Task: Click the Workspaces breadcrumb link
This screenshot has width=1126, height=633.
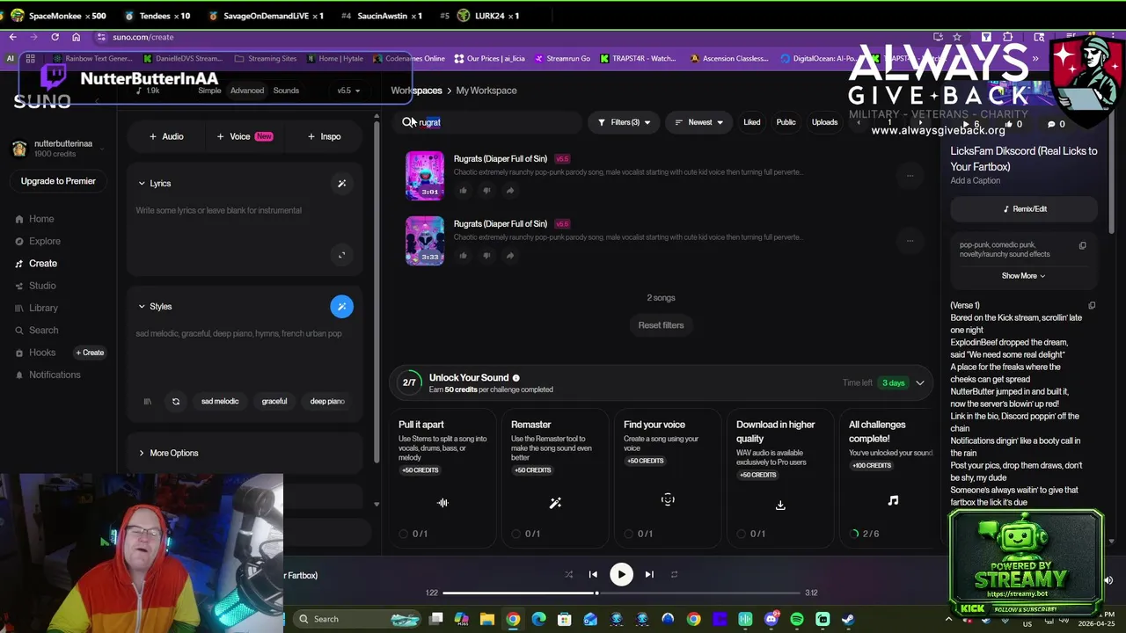Action: pos(416,91)
